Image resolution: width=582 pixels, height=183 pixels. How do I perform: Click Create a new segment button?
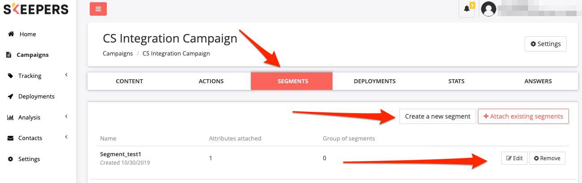pos(438,116)
